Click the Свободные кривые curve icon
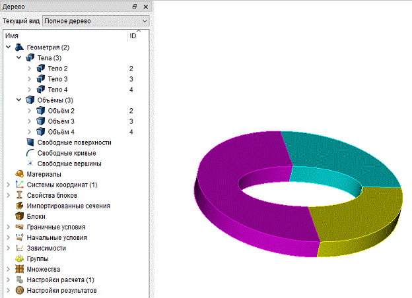The image size is (412, 298). point(30,153)
